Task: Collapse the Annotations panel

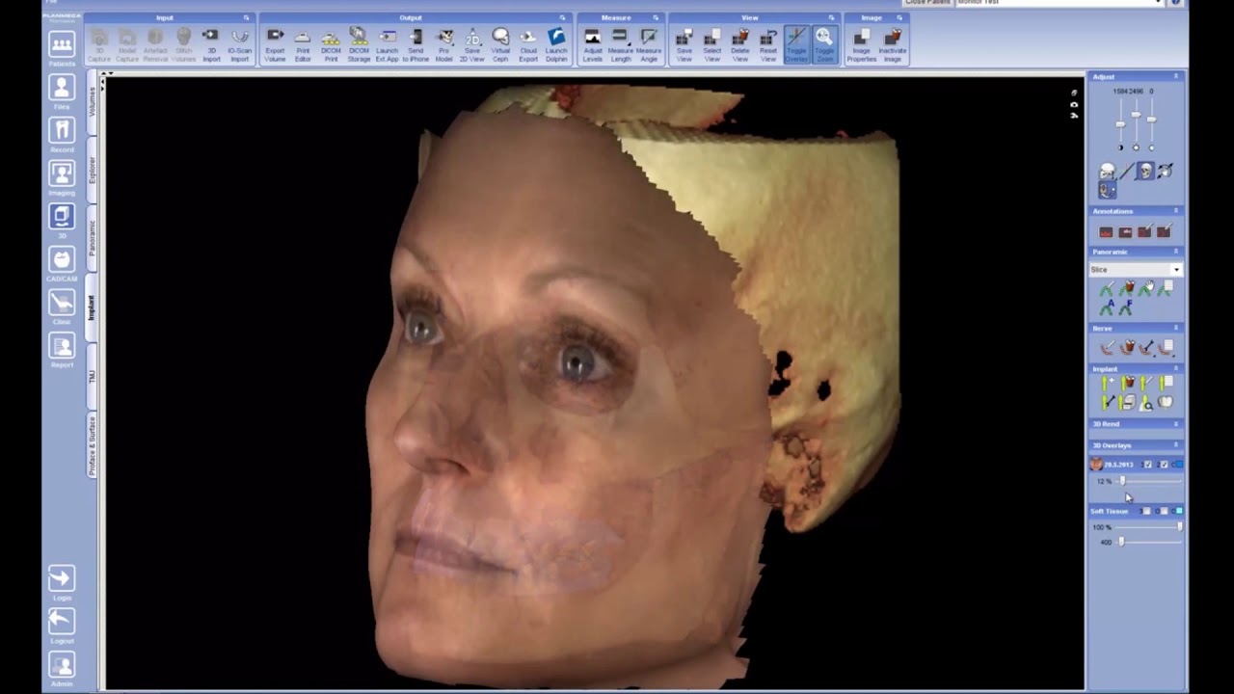Action: pyautogui.click(x=1176, y=210)
